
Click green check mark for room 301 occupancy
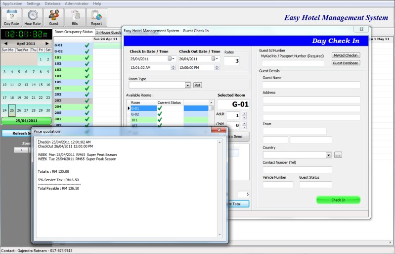tap(87, 119)
